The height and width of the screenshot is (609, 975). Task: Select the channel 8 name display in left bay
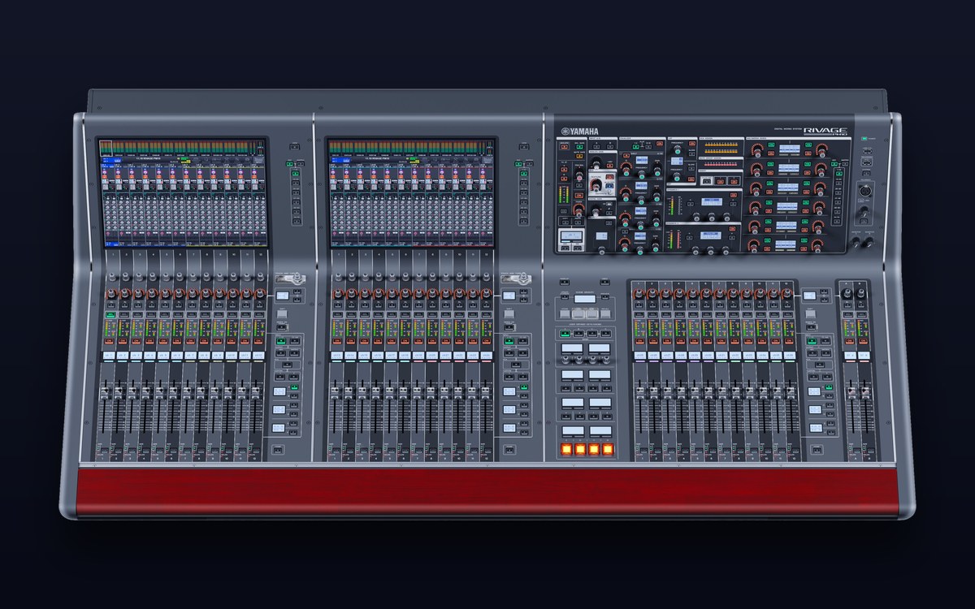coord(204,356)
